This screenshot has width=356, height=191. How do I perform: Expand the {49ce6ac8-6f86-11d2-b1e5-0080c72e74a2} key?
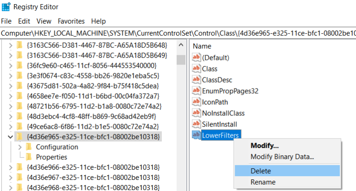(x=10, y=126)
